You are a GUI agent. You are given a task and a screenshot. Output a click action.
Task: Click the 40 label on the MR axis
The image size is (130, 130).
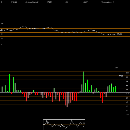coord(127,86)
